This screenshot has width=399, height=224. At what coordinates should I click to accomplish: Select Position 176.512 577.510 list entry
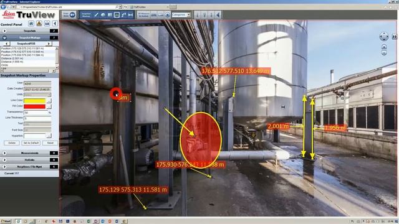tap(22, 52)
